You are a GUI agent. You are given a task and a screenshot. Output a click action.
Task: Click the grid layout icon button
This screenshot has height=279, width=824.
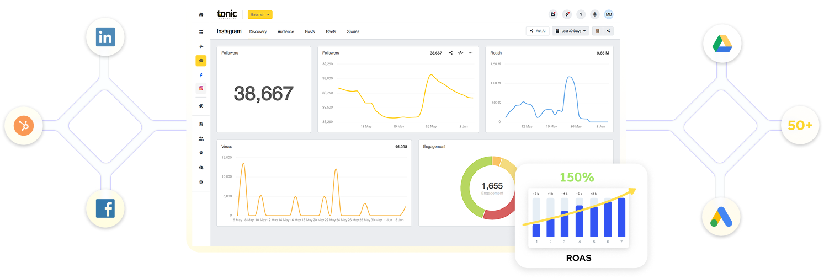(x=597, y=31)
